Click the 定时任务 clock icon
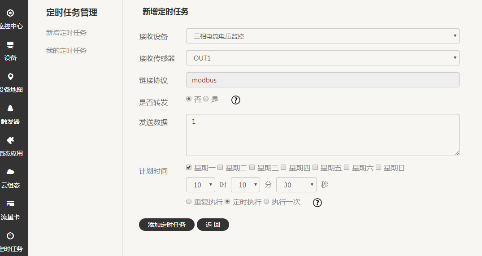Image resolution: width=482 pixels, height=256 pixels. coord(10,236)
